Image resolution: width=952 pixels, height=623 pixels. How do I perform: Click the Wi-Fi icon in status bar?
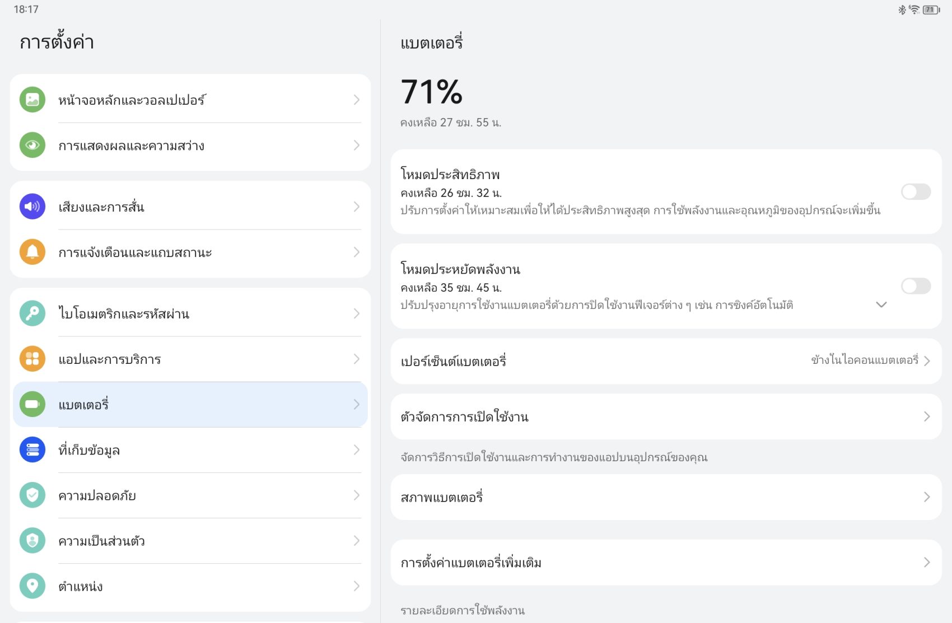pyautogui.click(x=914, y=10)
